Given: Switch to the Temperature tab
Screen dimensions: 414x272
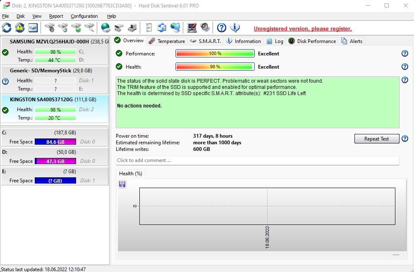Looking at the screenshot, I should (167, 41).
